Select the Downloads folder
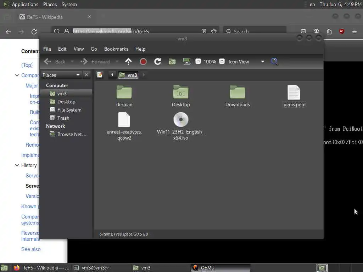363x272 pixels. click(x=238, y=96)
